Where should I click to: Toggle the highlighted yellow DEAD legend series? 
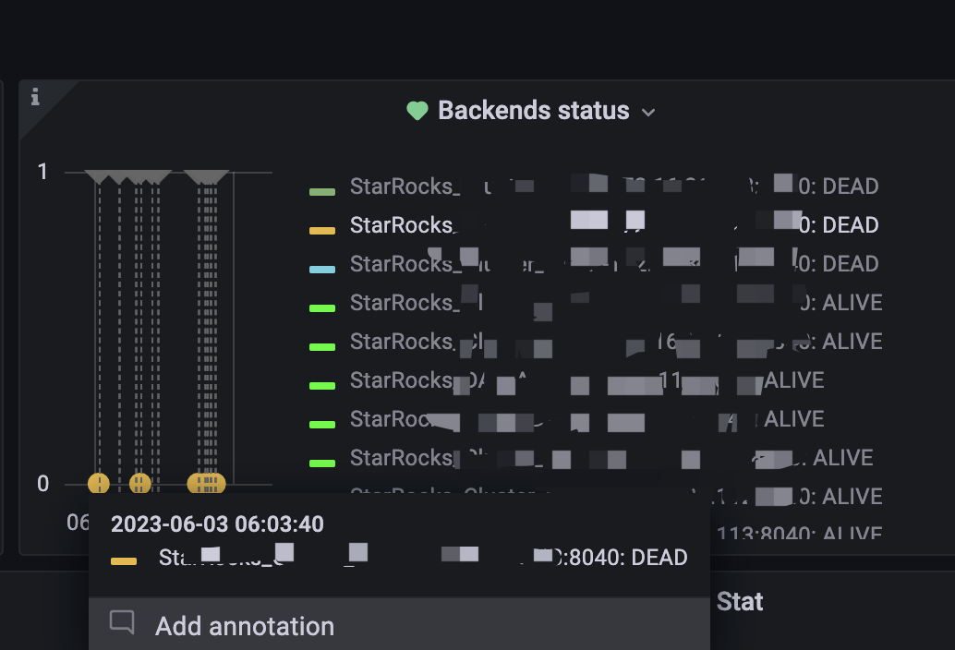[594, 225]
